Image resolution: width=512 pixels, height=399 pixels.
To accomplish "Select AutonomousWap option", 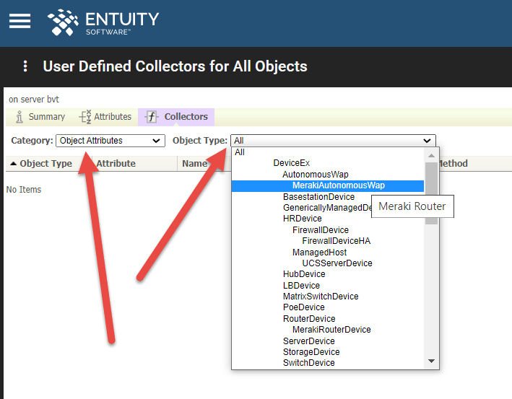I will click(x=328, y=174).
